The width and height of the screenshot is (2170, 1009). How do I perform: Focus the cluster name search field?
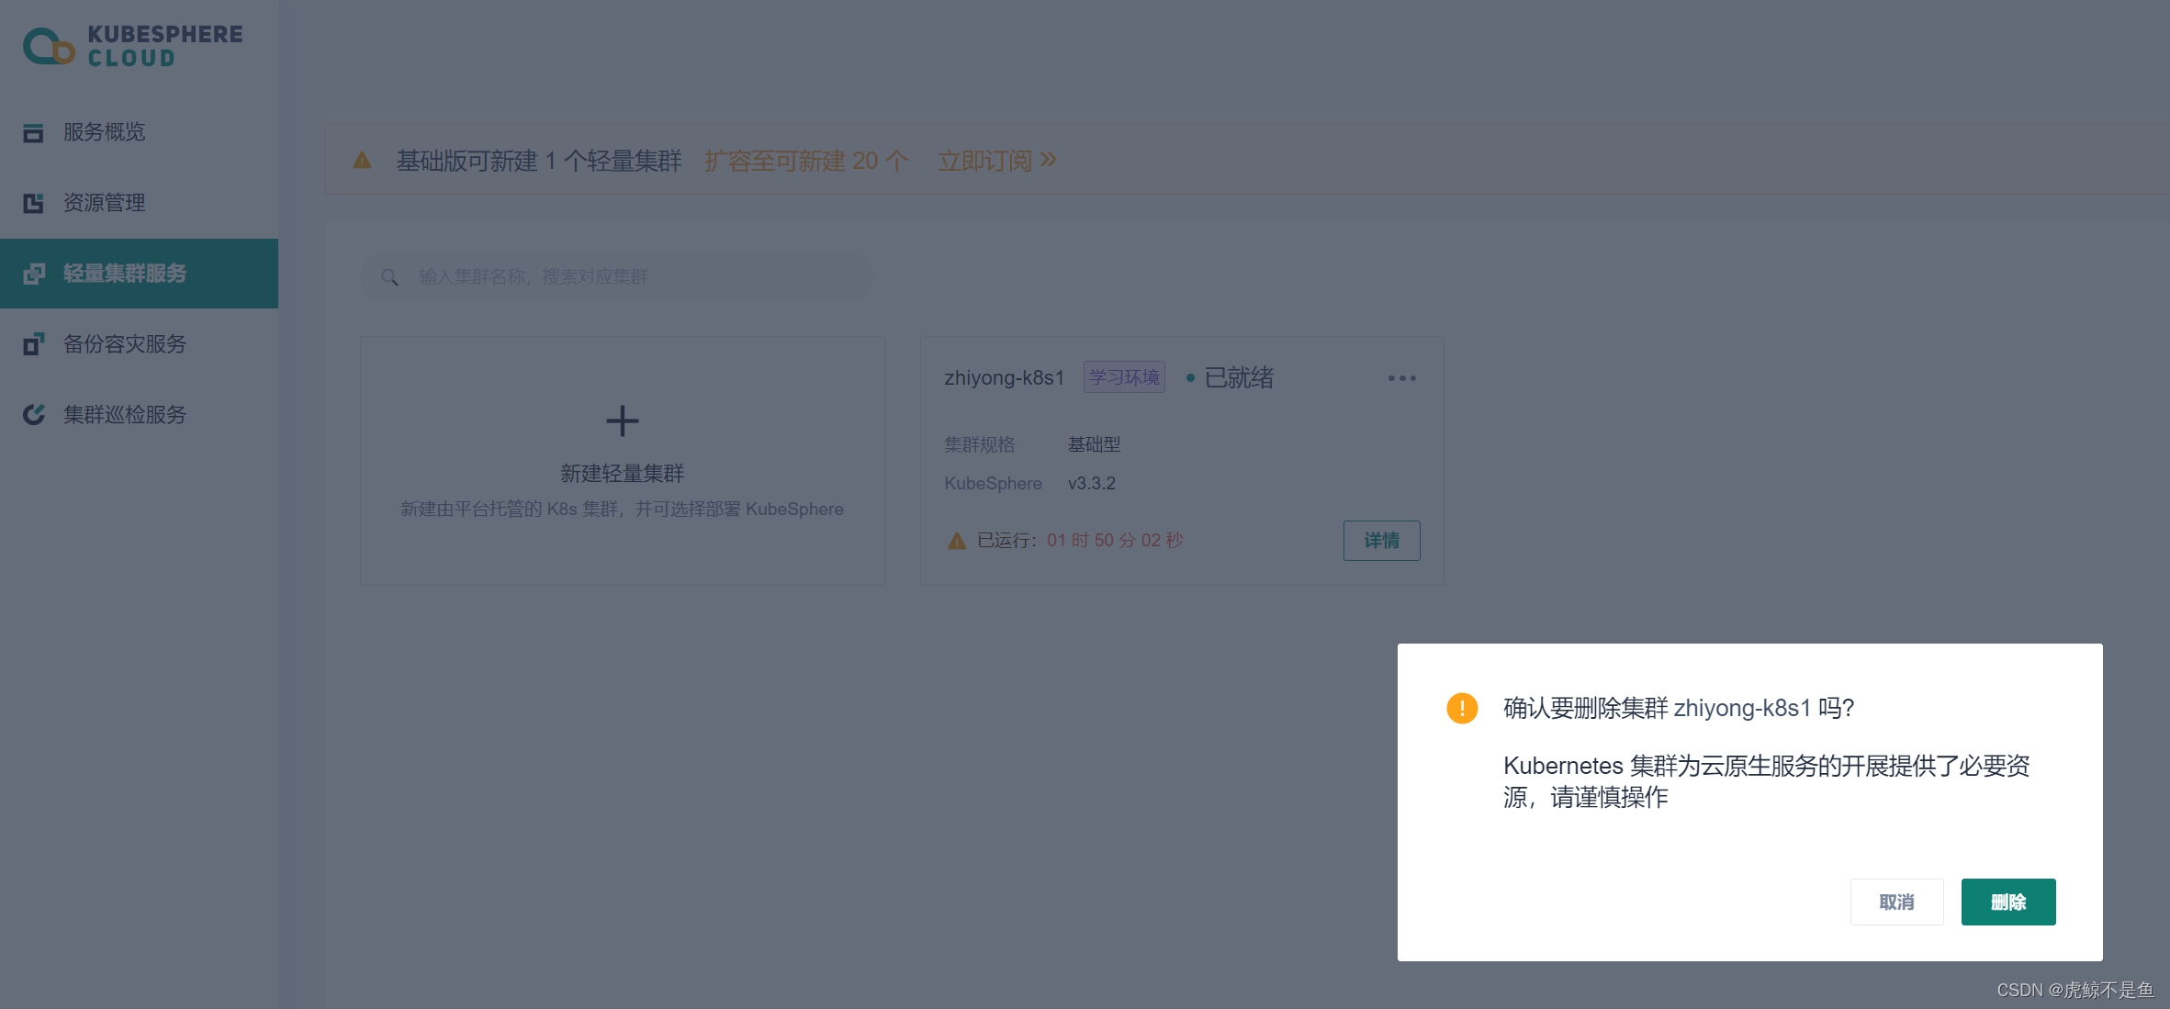click(x=617, y=277)
